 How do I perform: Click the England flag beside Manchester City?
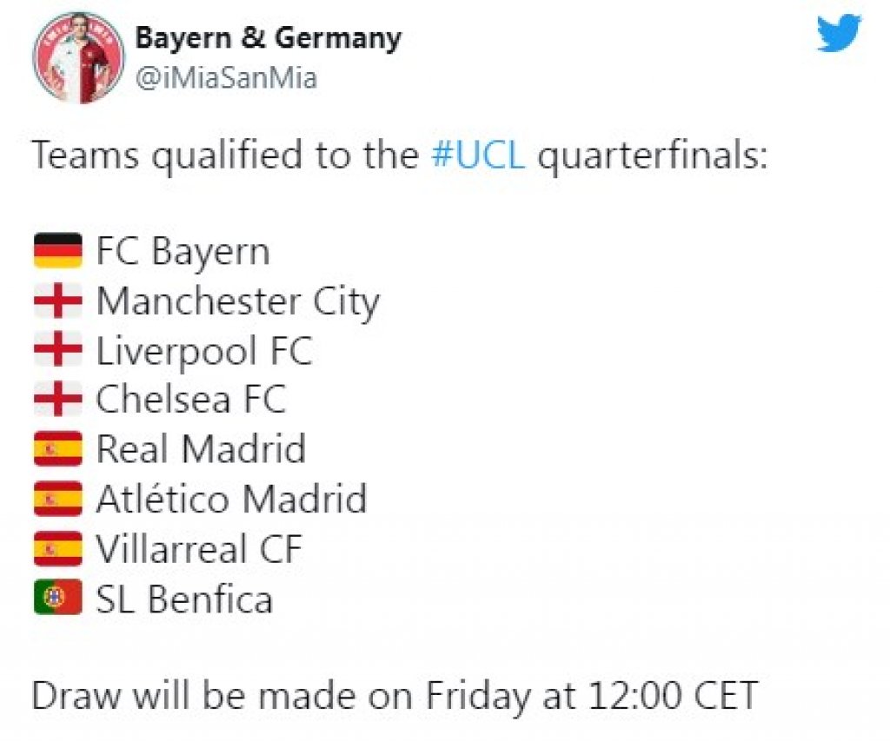click(58, 301)
